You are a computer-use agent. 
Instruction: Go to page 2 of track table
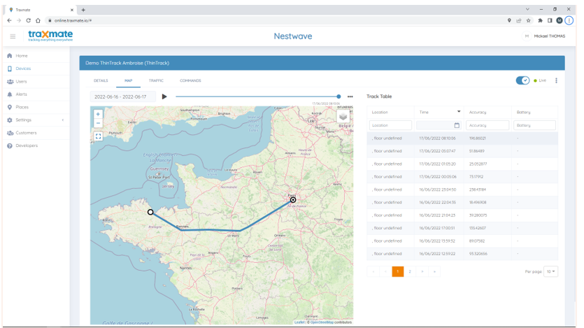[x=410, y=271]
